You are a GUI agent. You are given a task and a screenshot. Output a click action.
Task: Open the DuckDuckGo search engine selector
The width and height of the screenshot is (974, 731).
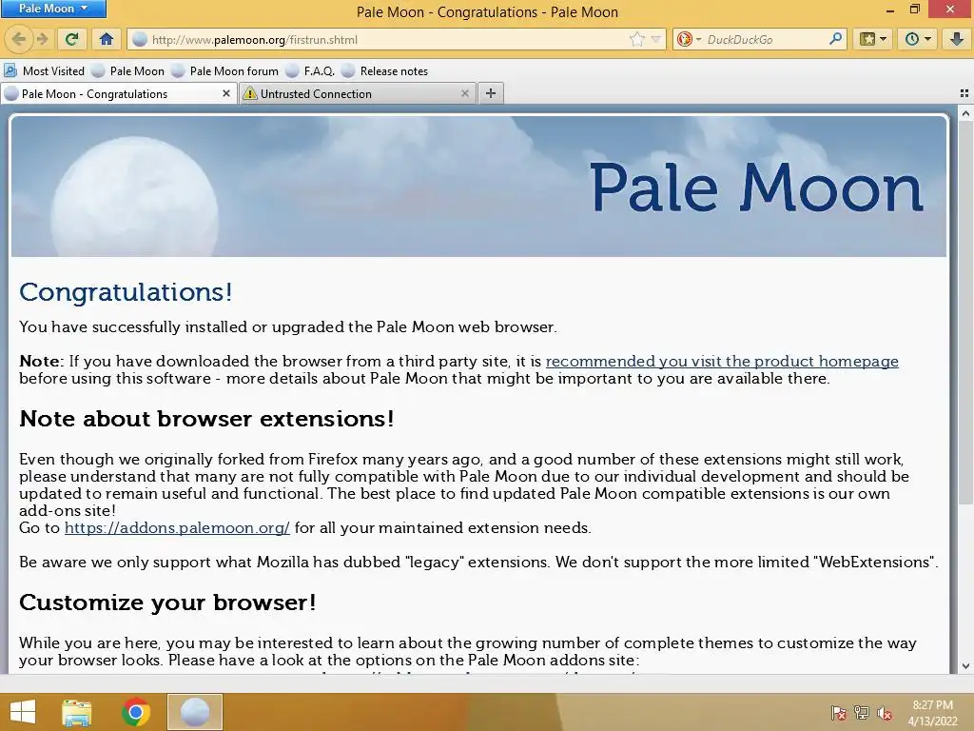coord(689,39)
